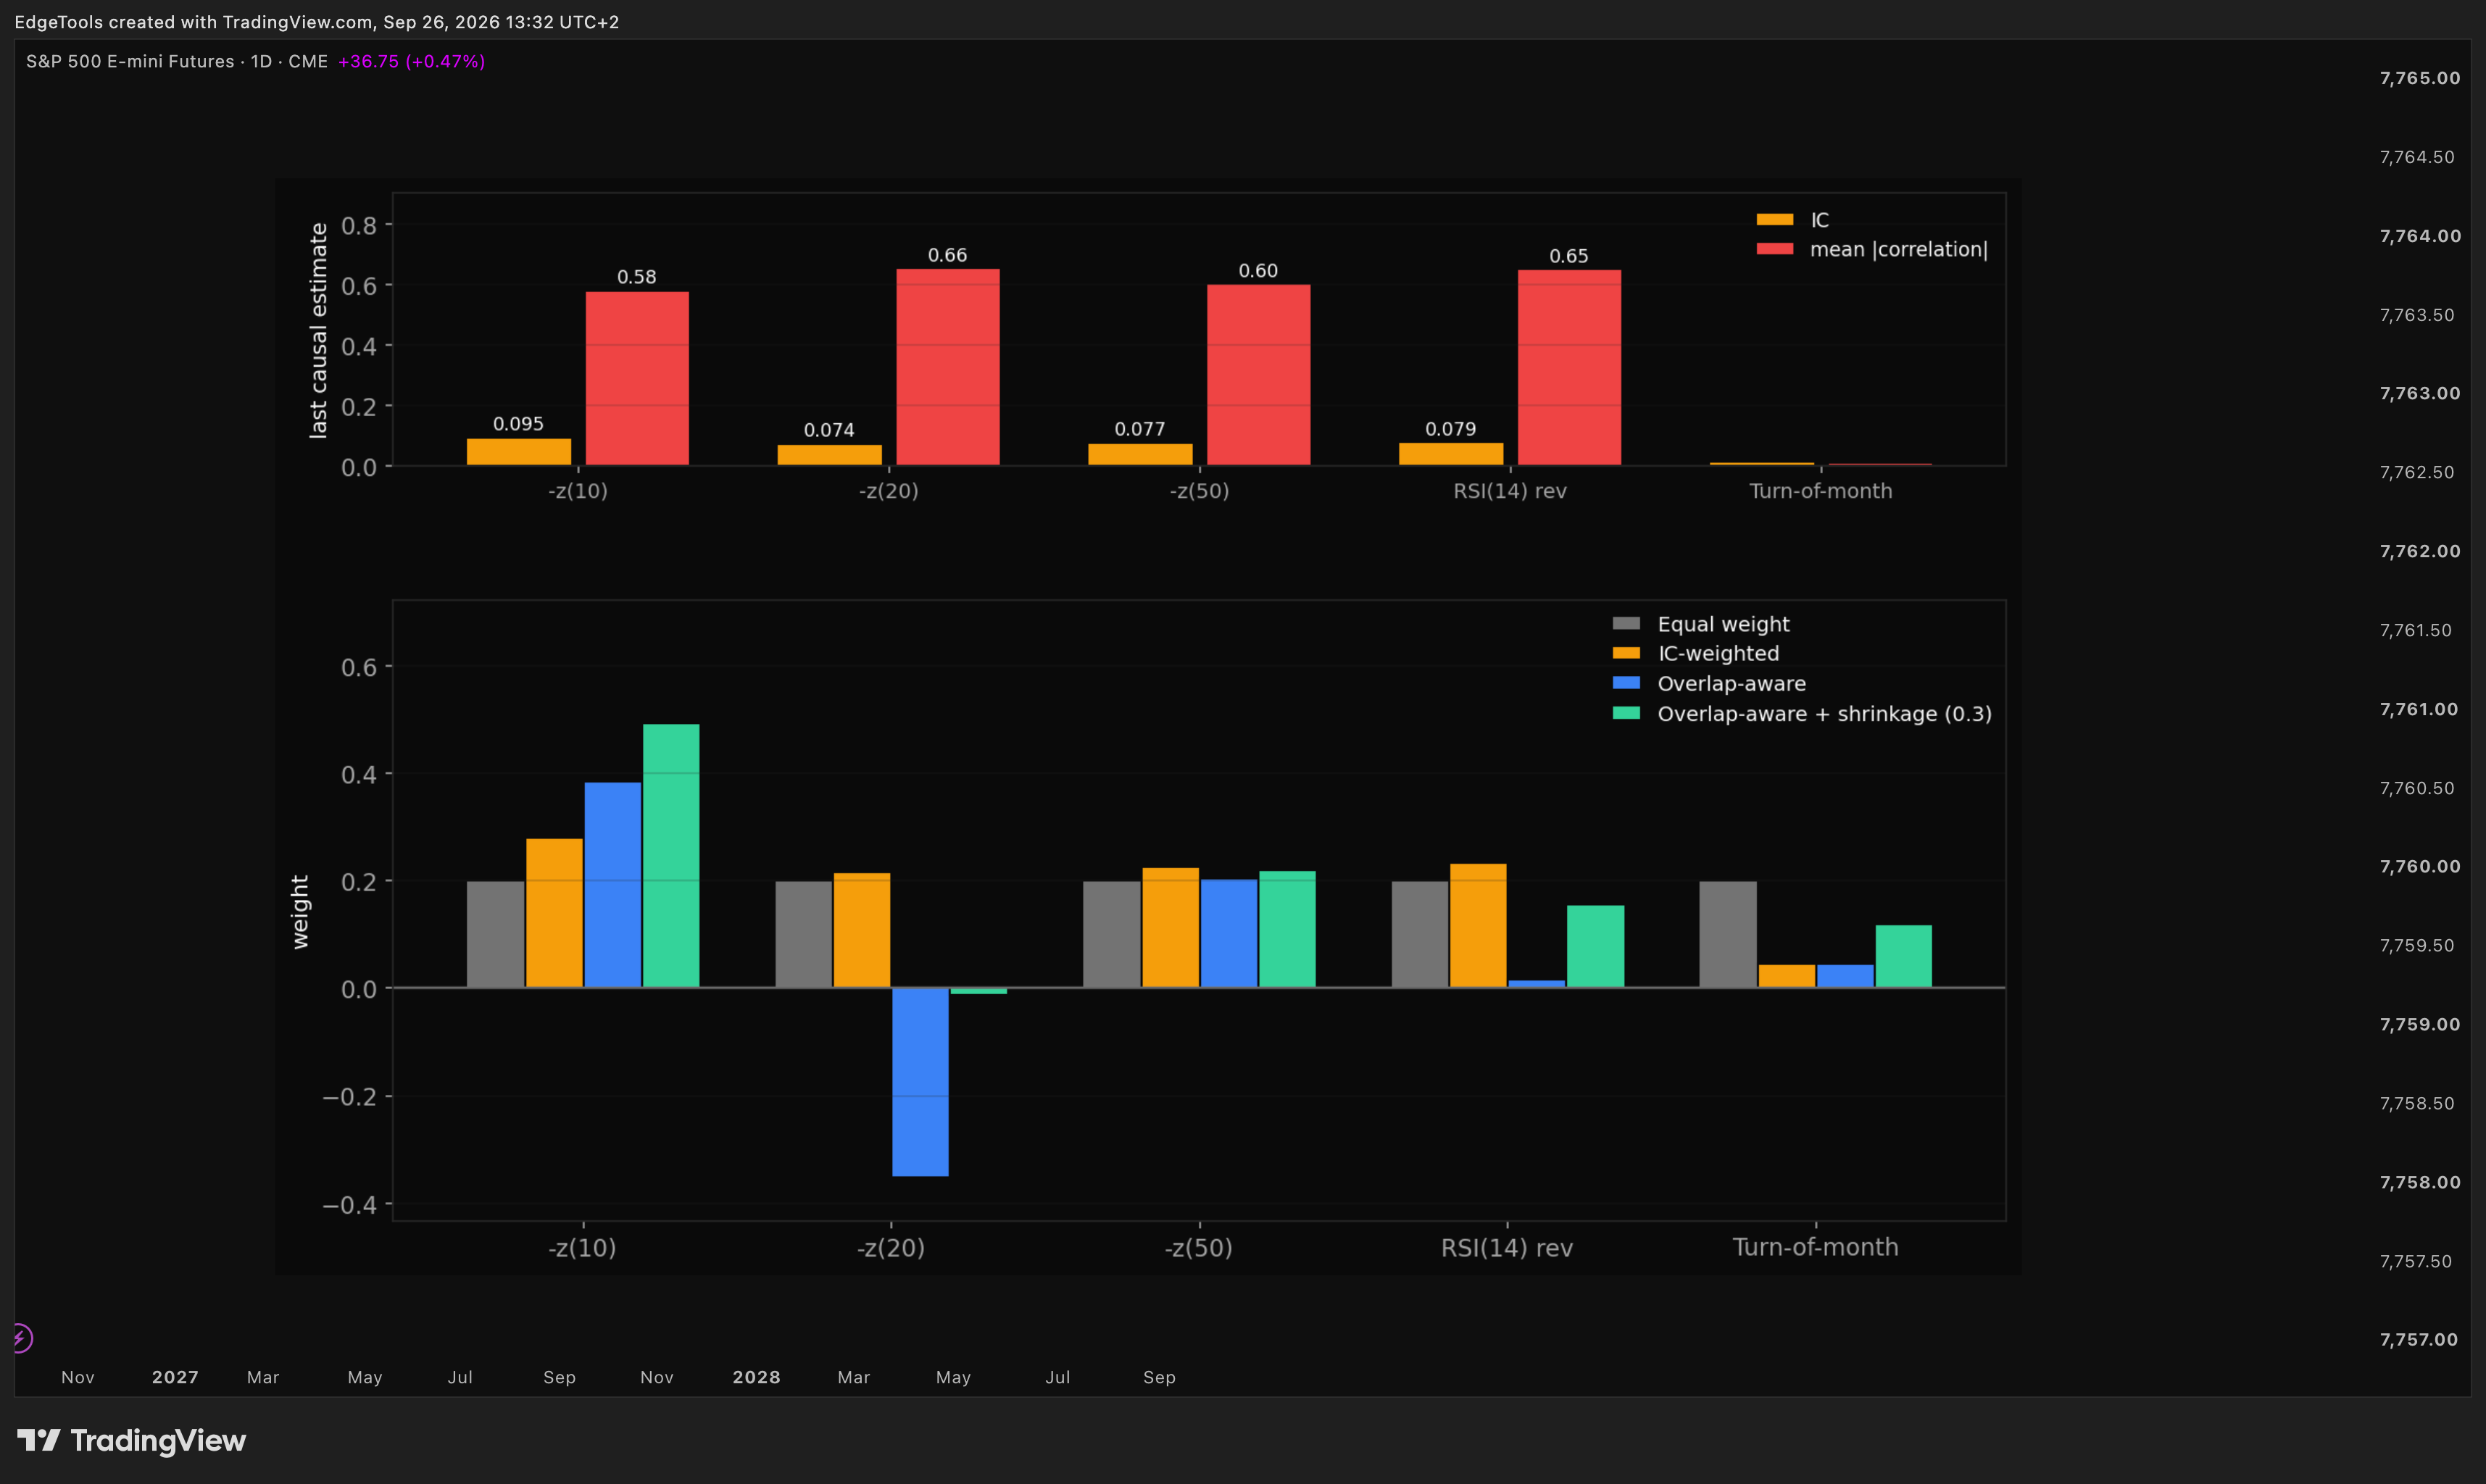Click the 'weight' y-axis title
2486x1484 pixels.
pos(300,911)
